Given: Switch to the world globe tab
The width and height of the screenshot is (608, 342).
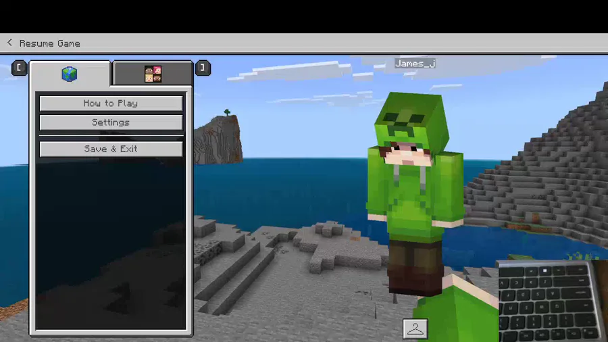Looking at the screenshot, I should point(70,74).
